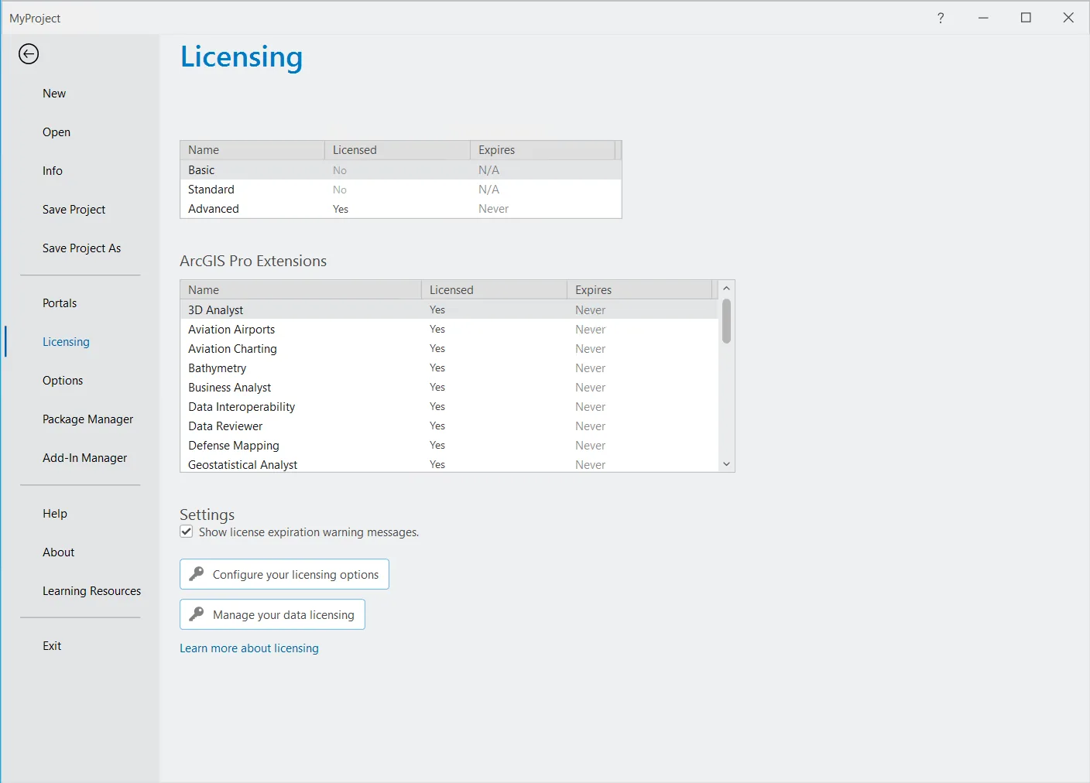This screenshot has width=1090, height=783.
Task: Click extensions list scroll down arrow
Action: (726, 464)
